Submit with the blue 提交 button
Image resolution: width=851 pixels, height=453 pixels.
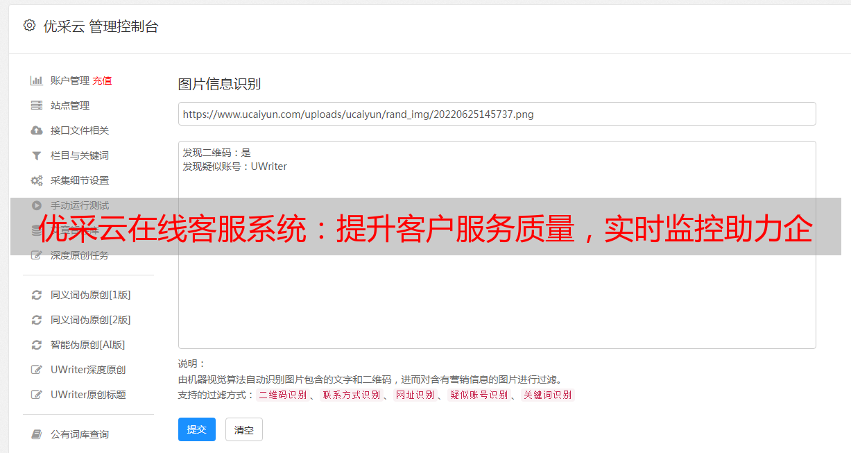(x=197, y=429)
